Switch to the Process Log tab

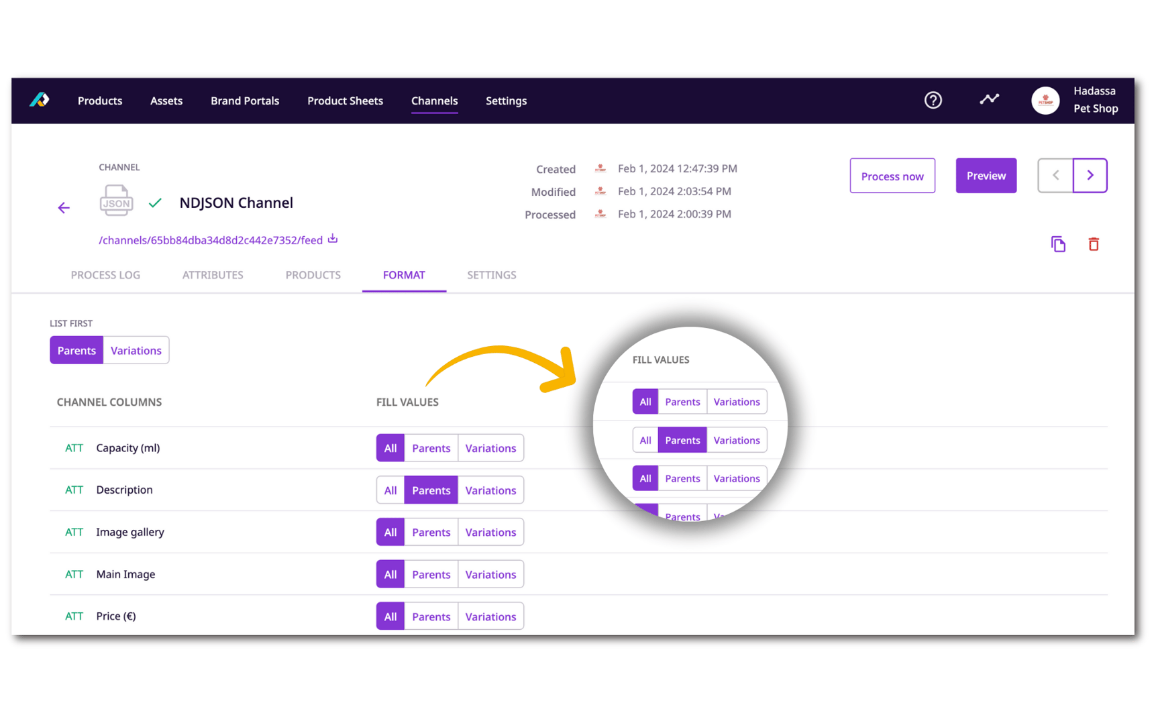coord(105,274)
